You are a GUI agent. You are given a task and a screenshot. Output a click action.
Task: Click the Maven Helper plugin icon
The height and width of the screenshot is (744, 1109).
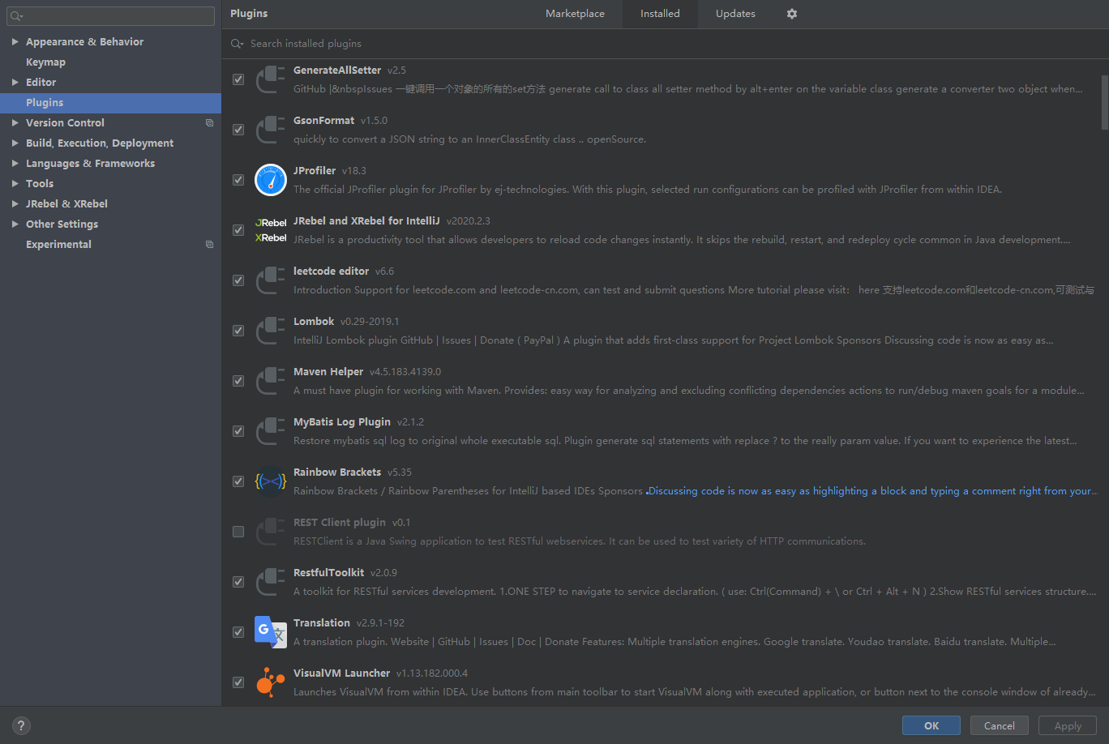[271, 381]
